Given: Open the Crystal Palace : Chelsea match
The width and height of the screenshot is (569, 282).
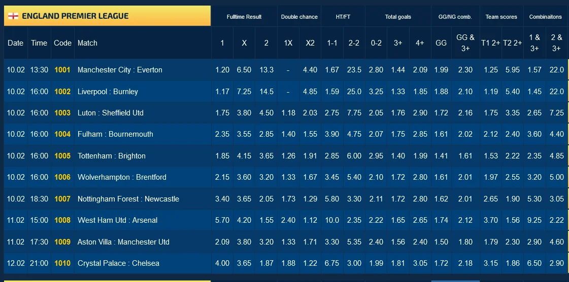Looking at the screenshot, I should coord(118,263).
